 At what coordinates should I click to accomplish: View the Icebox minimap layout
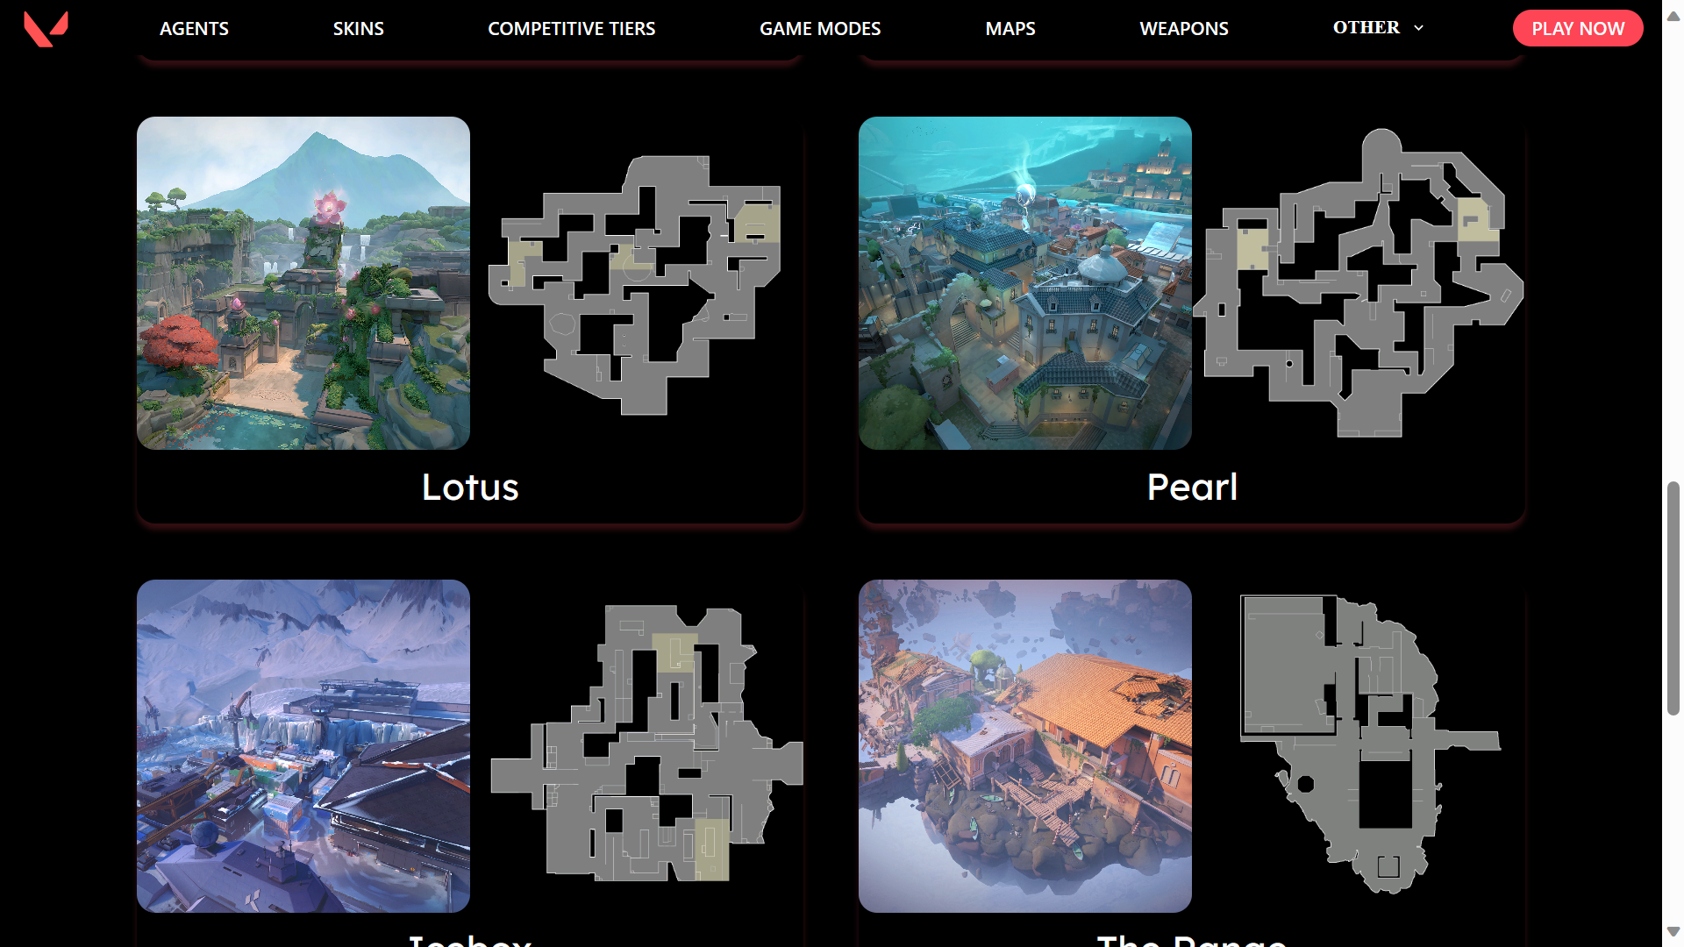click(x=646, y=743)
